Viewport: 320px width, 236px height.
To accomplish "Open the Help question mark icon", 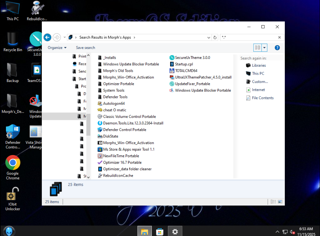I will pos(277,48).
